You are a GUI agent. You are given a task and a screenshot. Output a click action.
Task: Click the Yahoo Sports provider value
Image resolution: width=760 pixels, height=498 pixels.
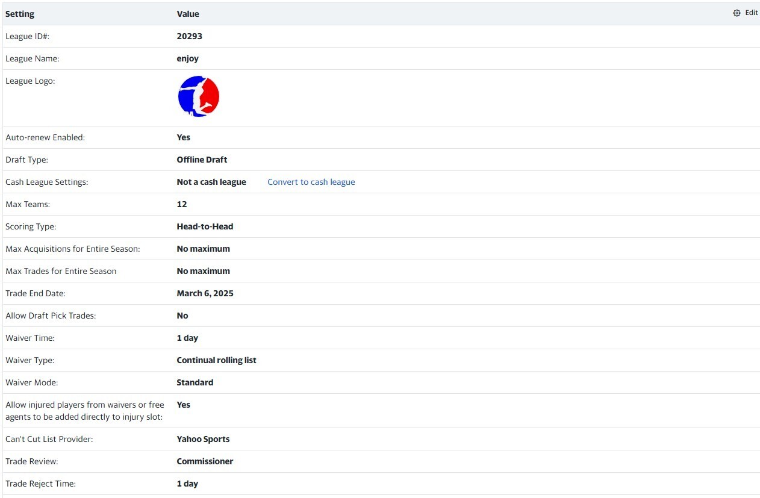pyautogui.click(x=203, y=439)
